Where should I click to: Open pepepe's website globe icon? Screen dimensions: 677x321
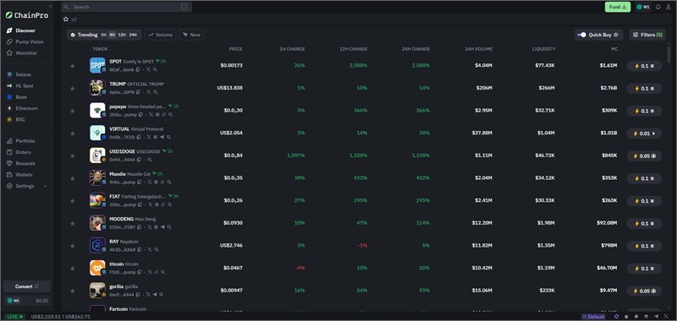point(157,115)
